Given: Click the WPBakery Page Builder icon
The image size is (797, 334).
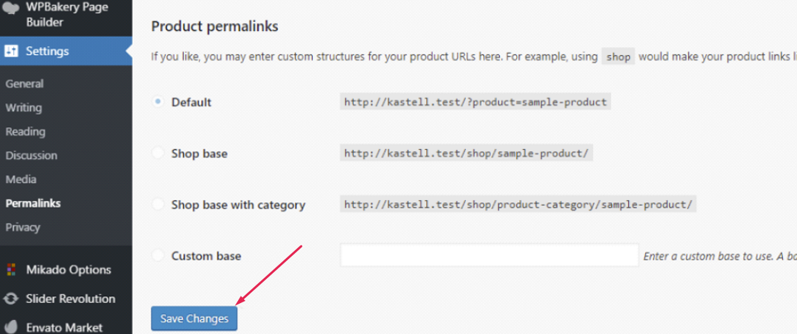Looking at the screenshot, I should point(10,9).
